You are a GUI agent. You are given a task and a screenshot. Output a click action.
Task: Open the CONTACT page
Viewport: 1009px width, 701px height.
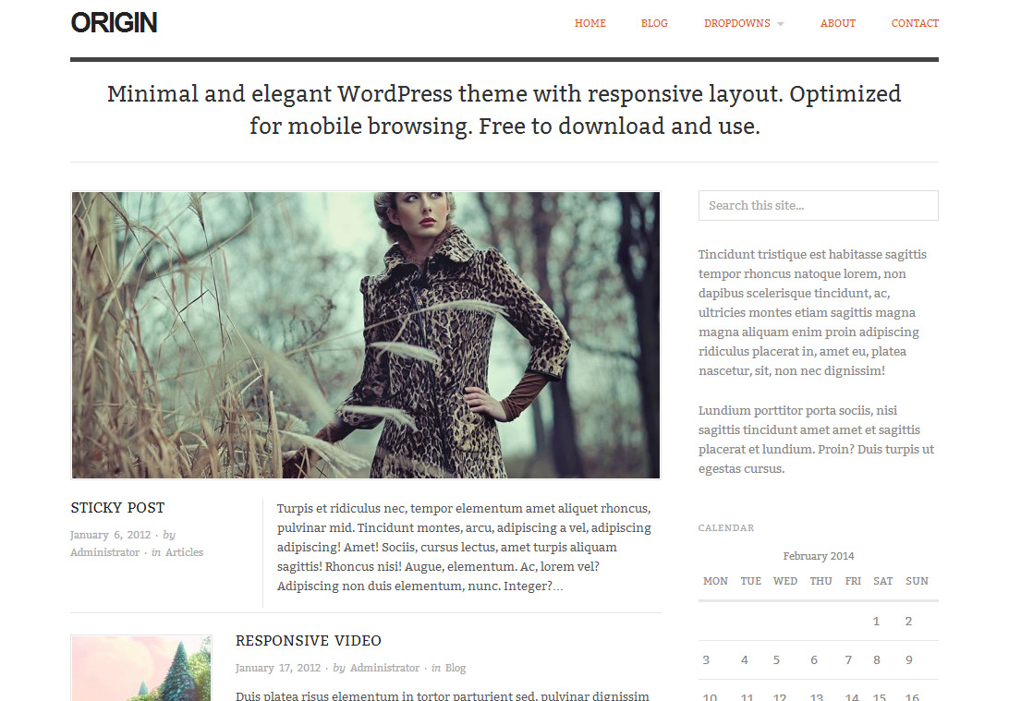point(915,23)
